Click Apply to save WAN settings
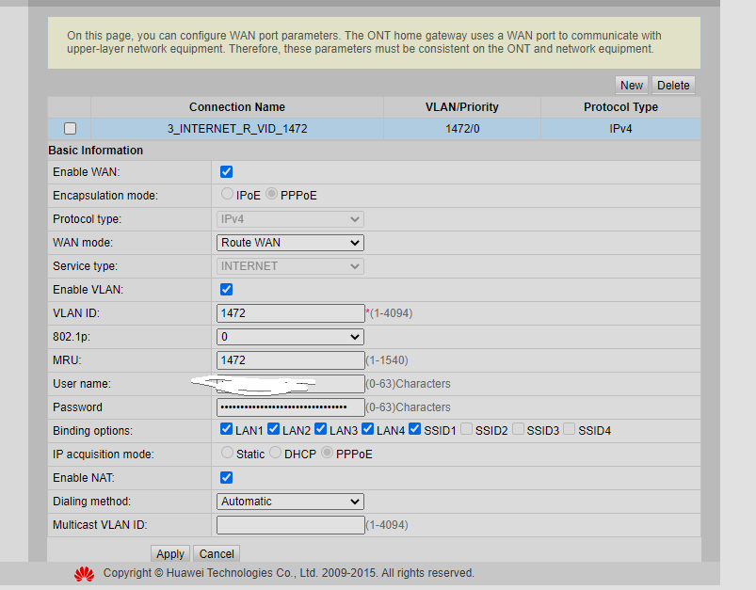 point(170,554)
